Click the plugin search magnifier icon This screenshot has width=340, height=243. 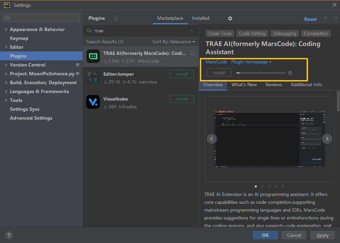pos(89,31)
